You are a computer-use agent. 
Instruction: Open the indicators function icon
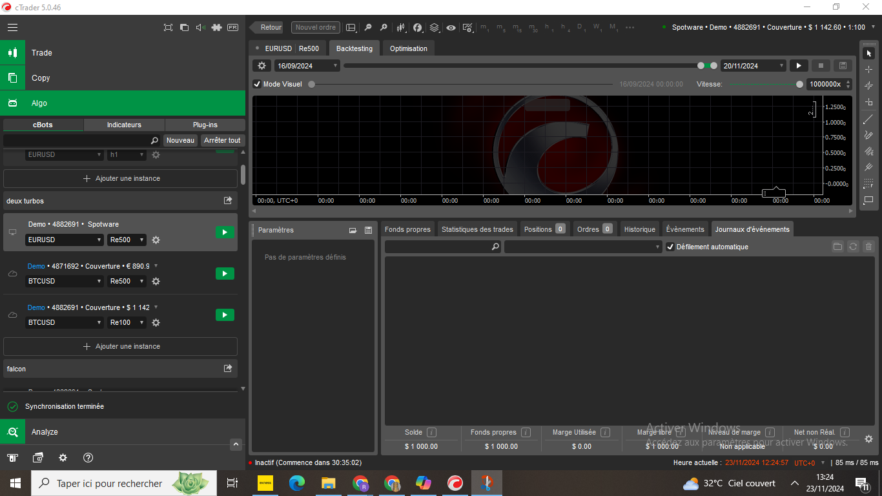tap(418, 28)
